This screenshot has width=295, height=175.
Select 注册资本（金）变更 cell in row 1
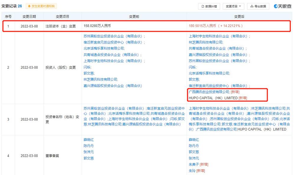click(x=60, y=26)
